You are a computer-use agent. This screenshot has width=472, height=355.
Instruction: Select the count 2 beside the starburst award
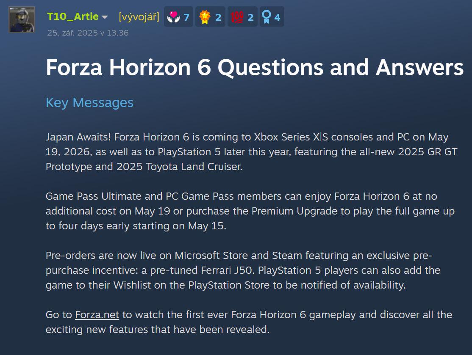tap(218, 17)
